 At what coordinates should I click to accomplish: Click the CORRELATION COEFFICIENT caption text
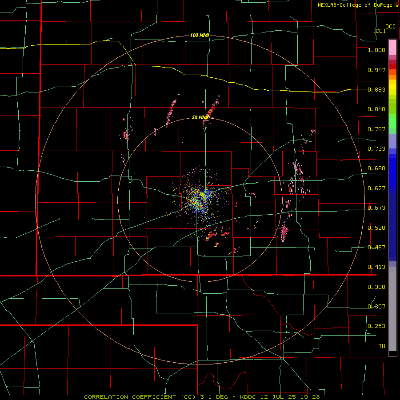(130, 397)
